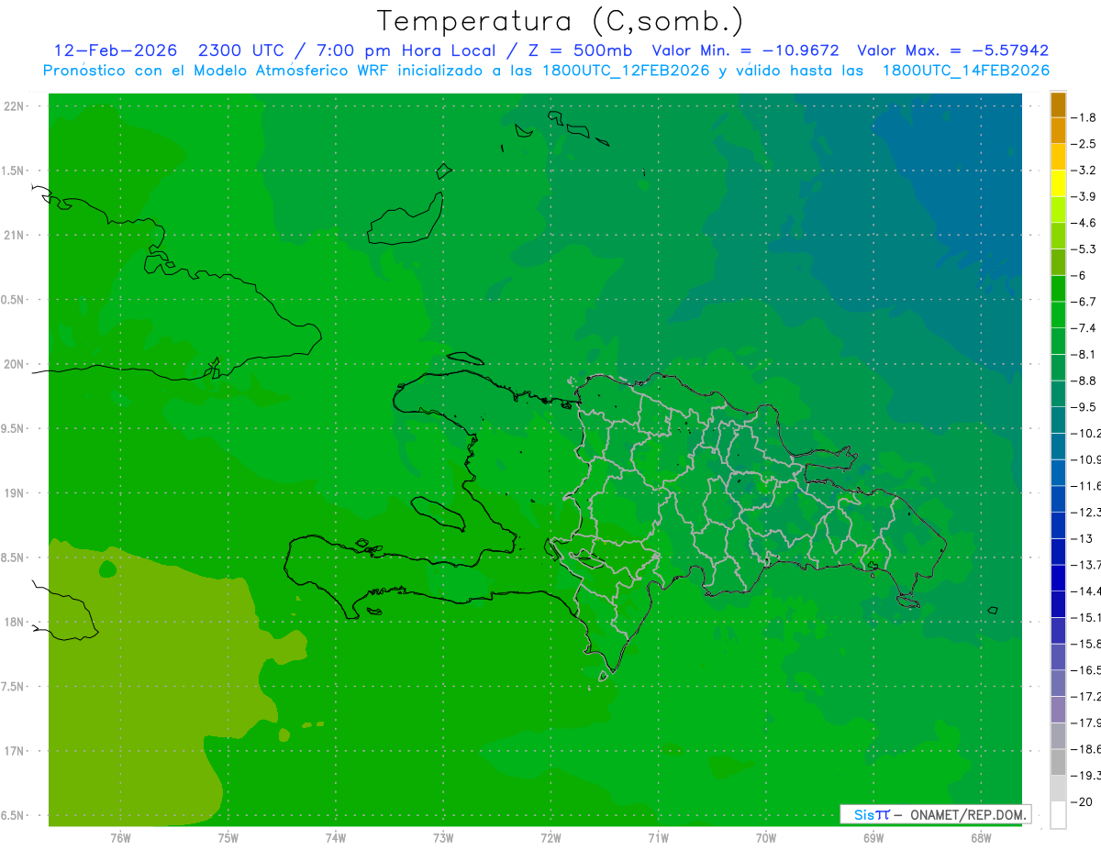Viewport: 1101px width, 850px height.
Task: Click the '70W' longitude label
Action: point(766,838)
